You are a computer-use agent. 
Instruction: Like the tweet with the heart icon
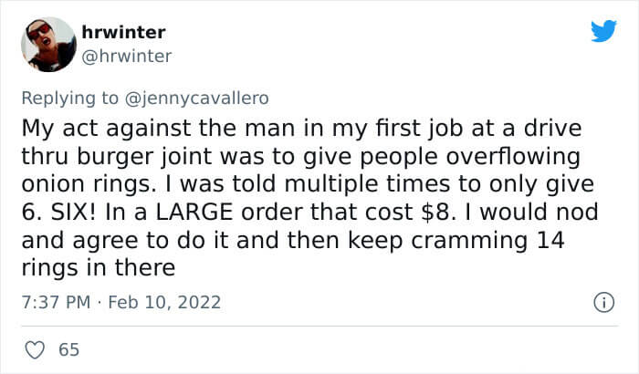coord(35,350)
